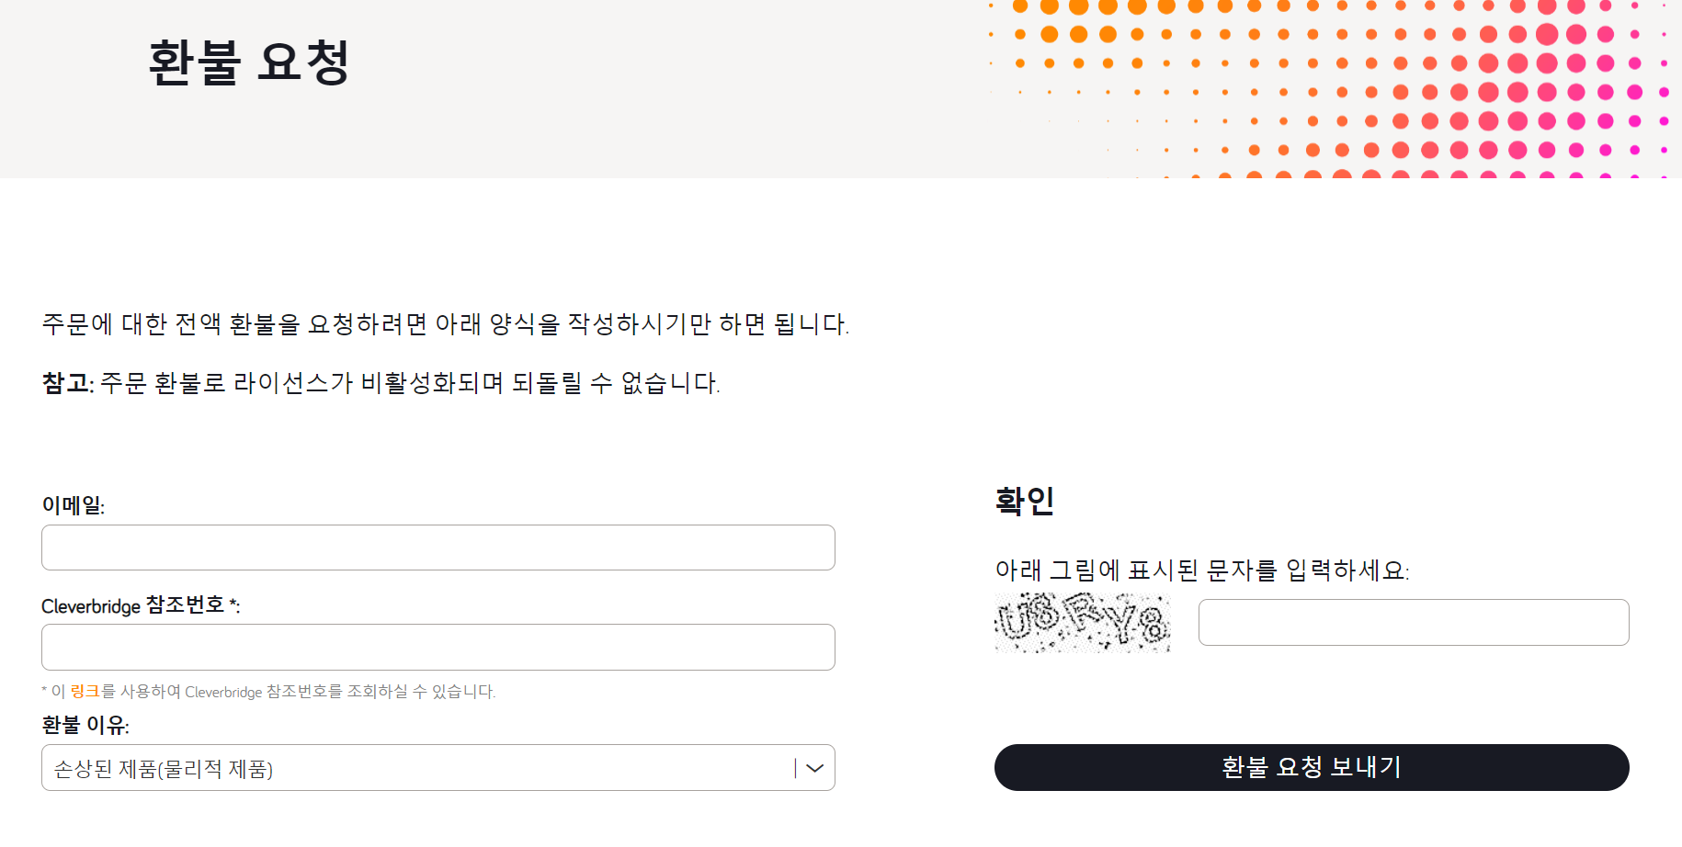Open the 환불 이유 dropdown
The image size is (1682, 847).
click(438, 767)
